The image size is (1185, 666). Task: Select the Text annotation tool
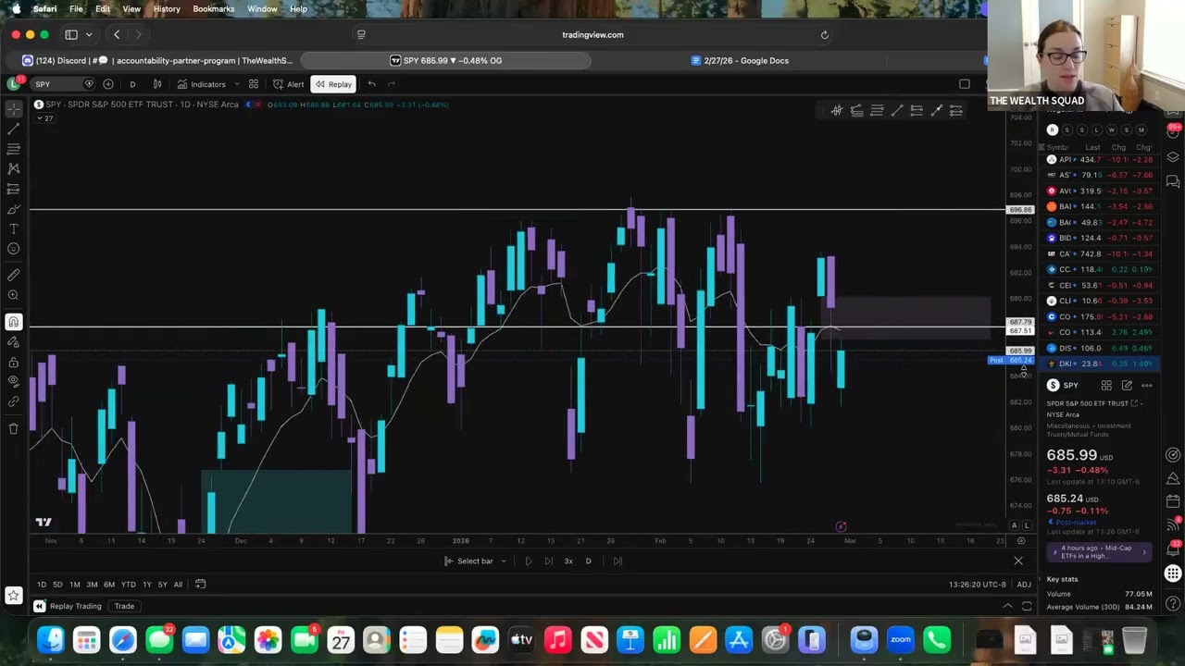pyautogui.click(x=14, y=228)
